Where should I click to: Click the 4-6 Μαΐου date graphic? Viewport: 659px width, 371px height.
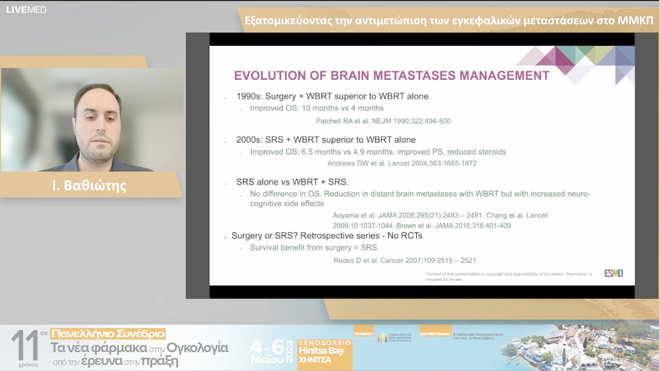[268, 351]
